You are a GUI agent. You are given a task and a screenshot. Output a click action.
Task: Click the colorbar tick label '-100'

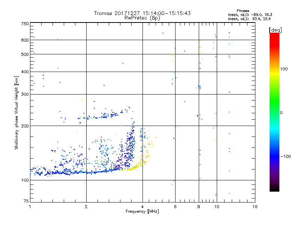pos(286,156)
